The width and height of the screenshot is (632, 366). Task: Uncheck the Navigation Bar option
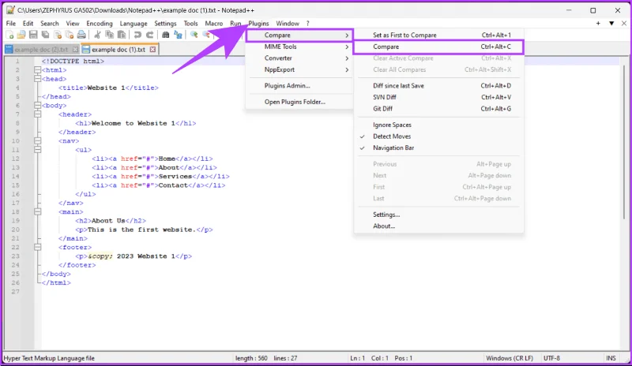point(438,148)
